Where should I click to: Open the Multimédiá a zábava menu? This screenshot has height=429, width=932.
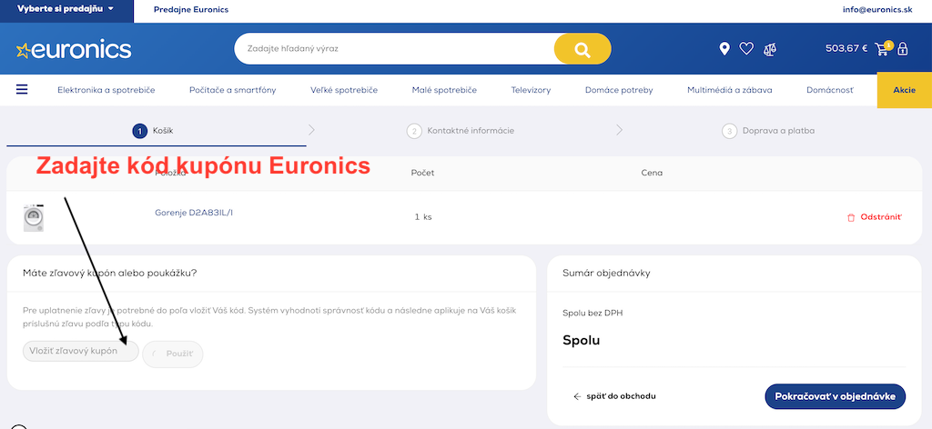[x=729, y=90]
